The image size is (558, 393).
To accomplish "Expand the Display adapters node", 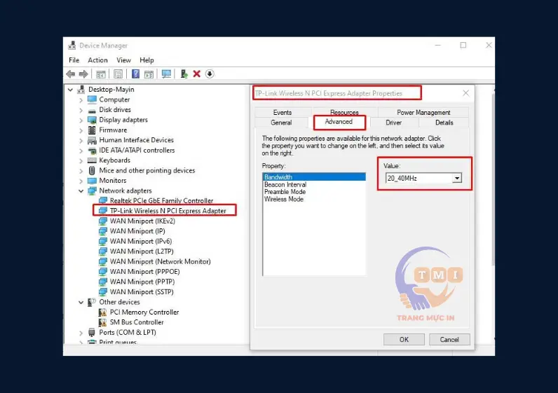I will click(81, 120).
